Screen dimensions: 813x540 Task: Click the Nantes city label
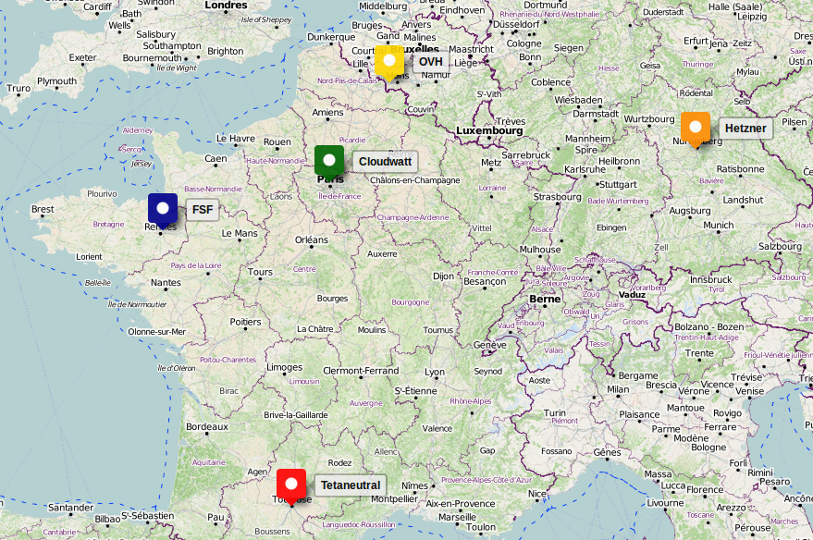[x=166, y=282]
